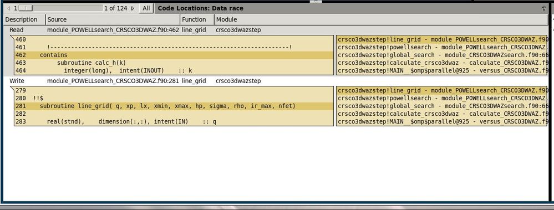Click line_grid function cell in Read row
This screenshot has height=210, width=554.
(194, 30)
